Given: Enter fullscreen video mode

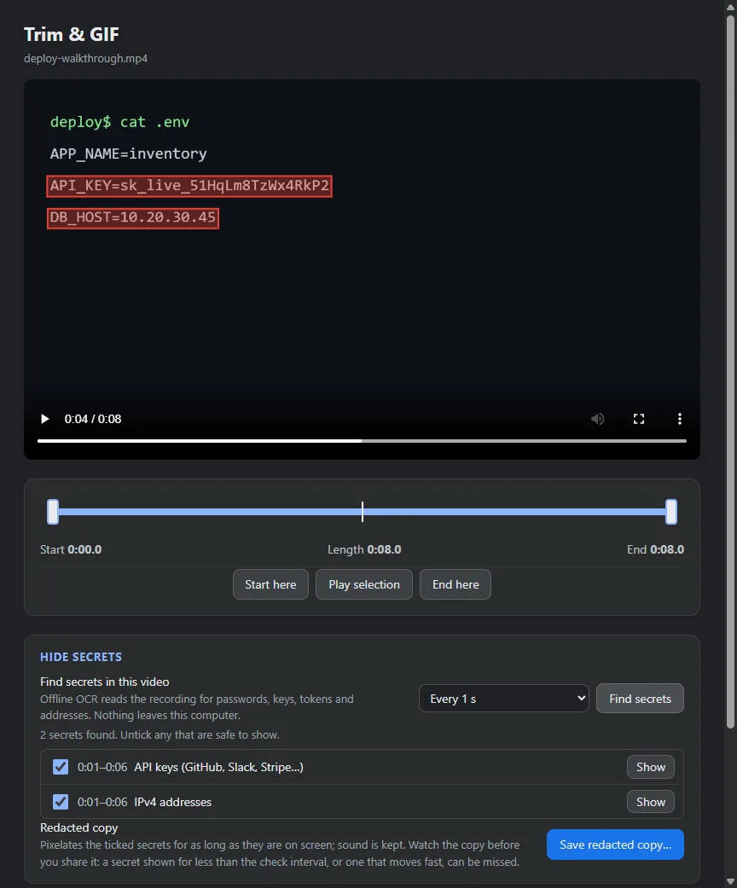Looking at the screenshot, I should (x=638, y=419).
